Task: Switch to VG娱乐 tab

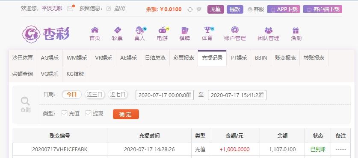Action: [x=50, y=74]
